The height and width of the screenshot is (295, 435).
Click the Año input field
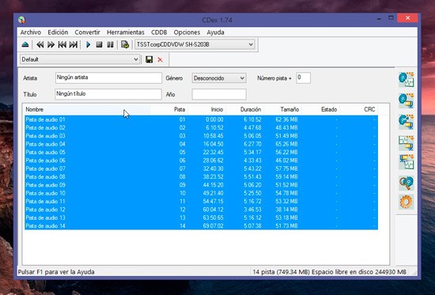219,94
